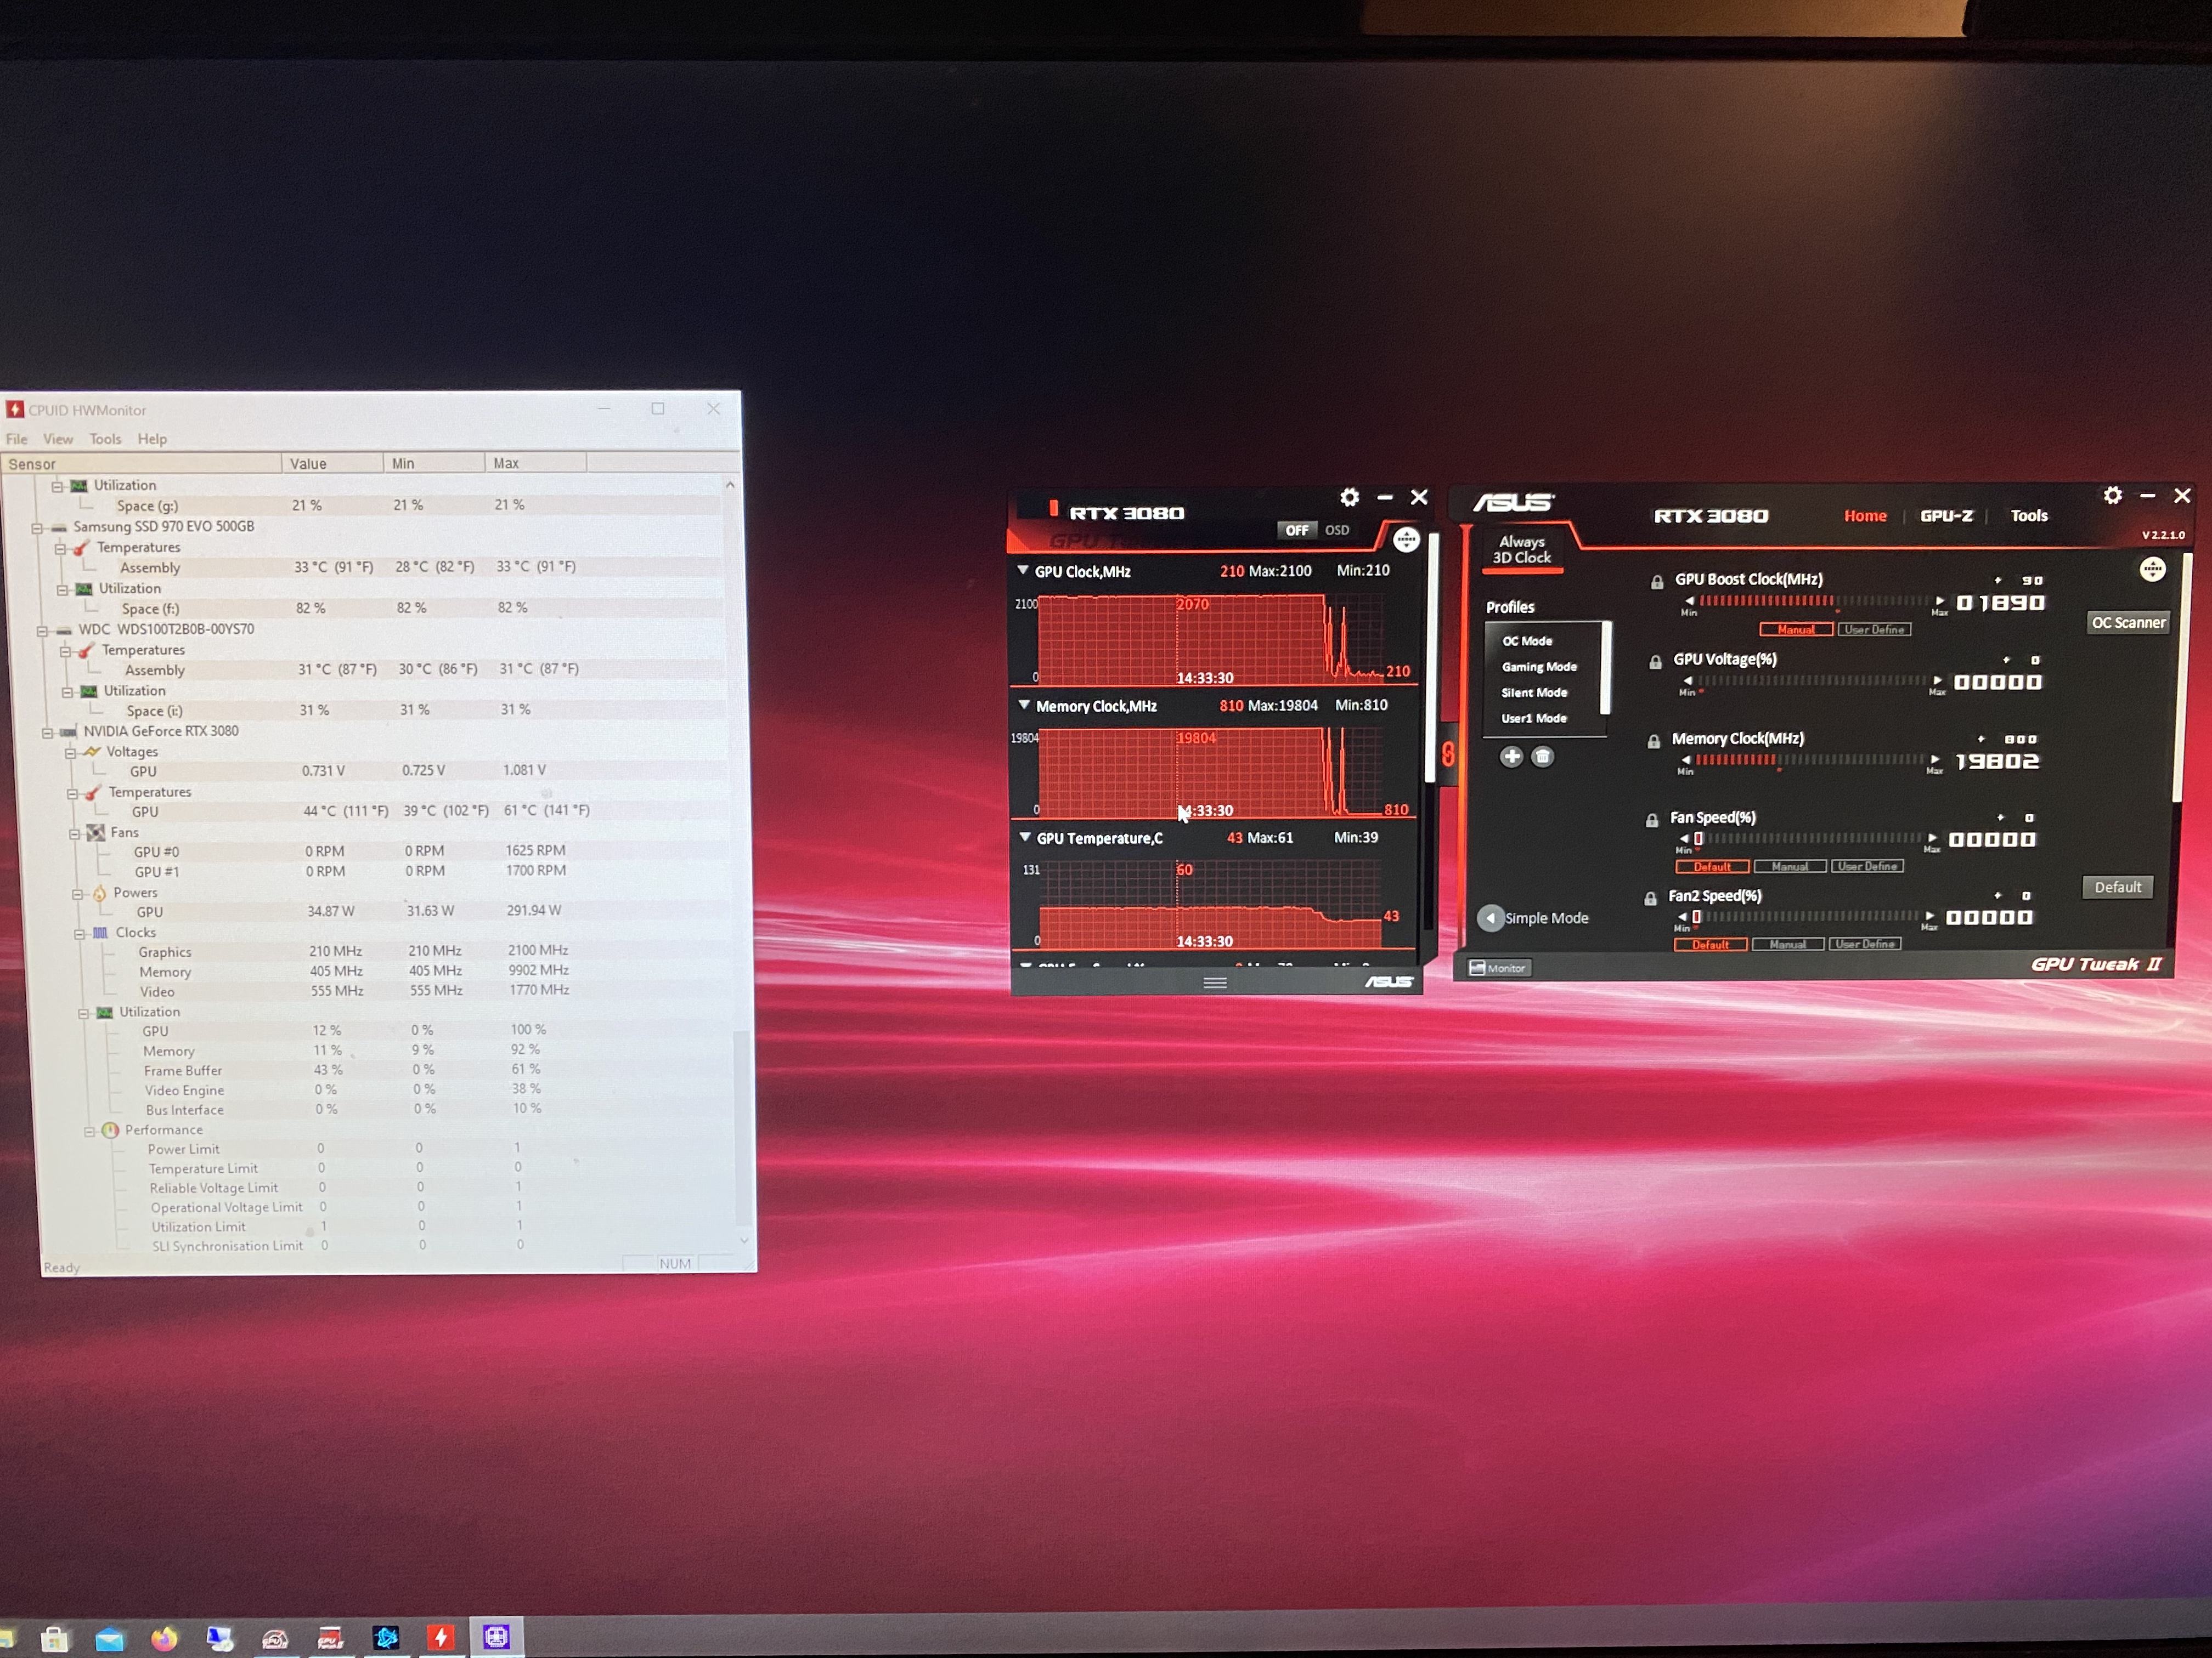Toggle lock next to GPU Voltage
Image resolution: width=2212 pixels, height=1658 pixels.
click(x=1655, y=662)
